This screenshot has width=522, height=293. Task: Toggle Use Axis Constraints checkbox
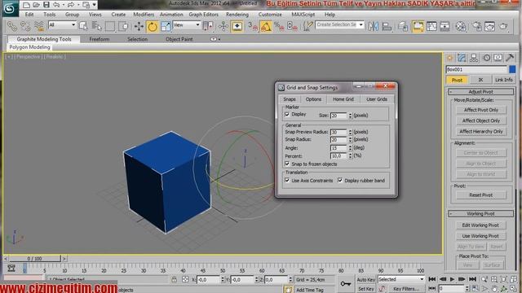click(x=287, y=181)
